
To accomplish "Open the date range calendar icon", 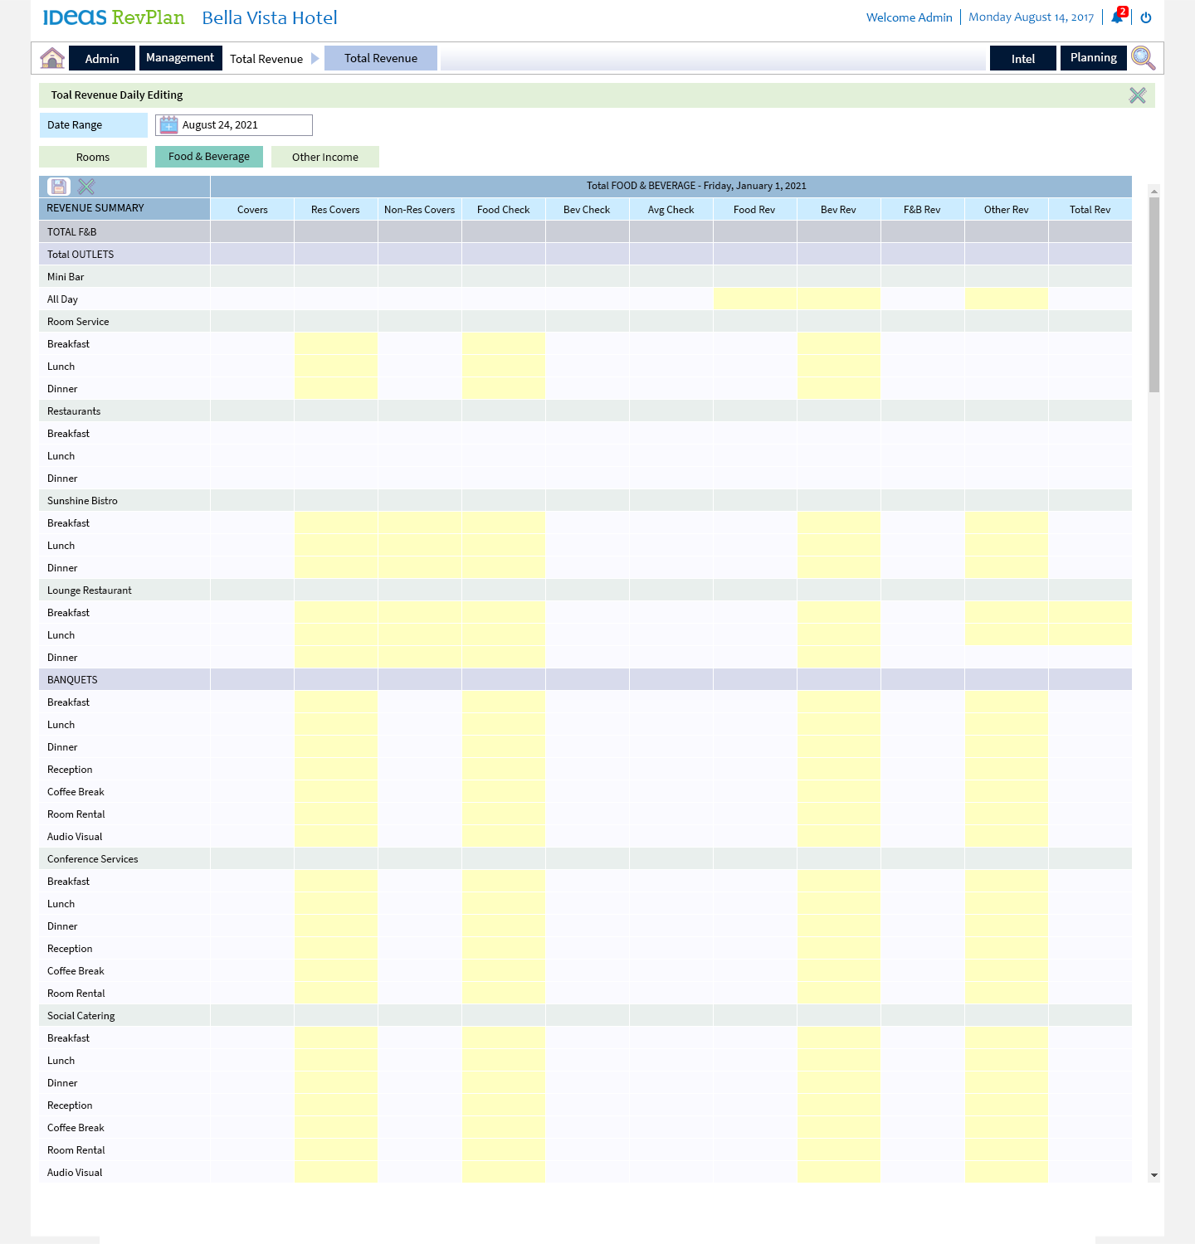I will coord(168,125).
